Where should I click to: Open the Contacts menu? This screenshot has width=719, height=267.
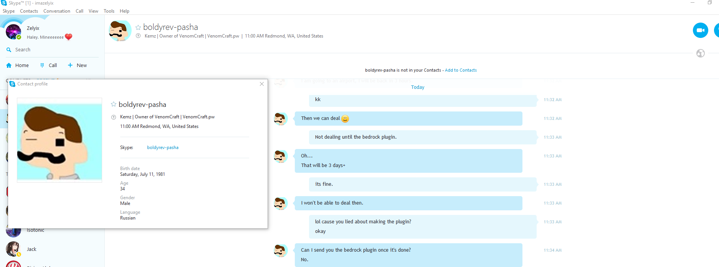click(29, 11)
